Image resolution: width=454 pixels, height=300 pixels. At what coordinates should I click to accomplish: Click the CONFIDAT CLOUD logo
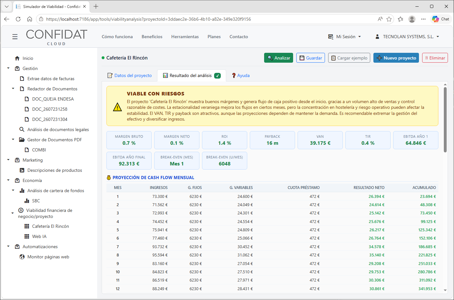[56, 37]
